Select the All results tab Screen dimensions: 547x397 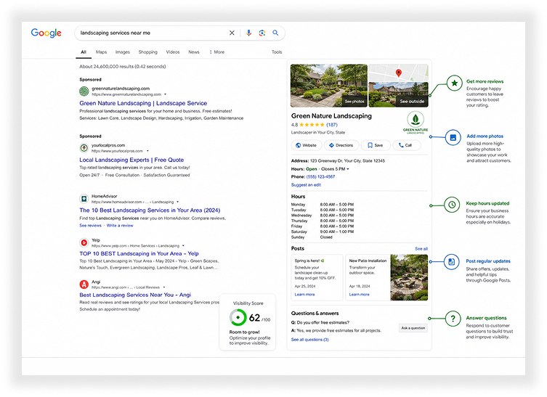(x=84, y=52)
